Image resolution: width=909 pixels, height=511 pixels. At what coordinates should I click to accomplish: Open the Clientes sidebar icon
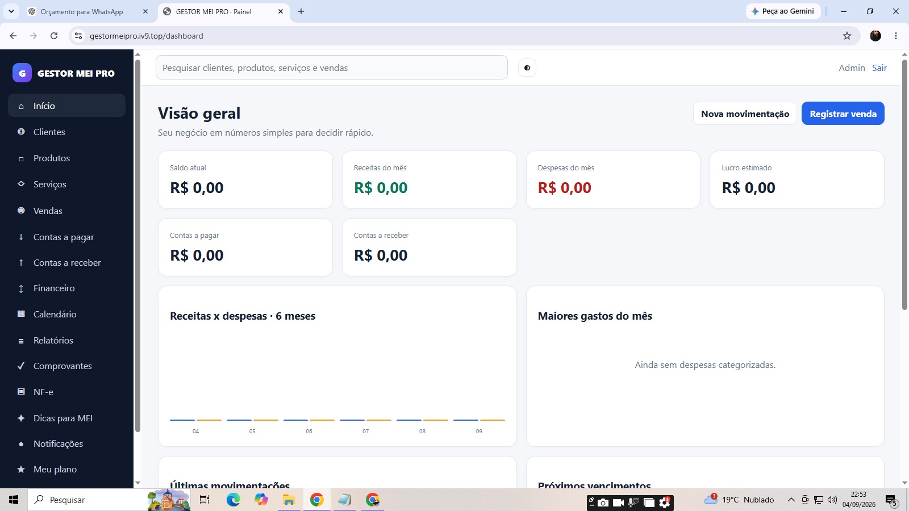(21, 132)
